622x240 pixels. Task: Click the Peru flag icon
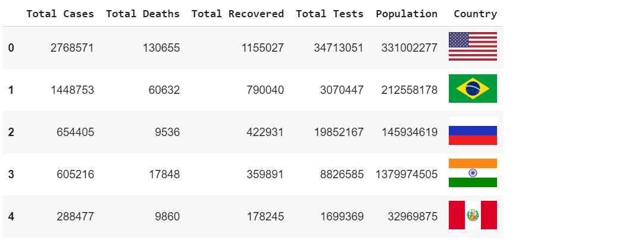(x=473, y=215)
